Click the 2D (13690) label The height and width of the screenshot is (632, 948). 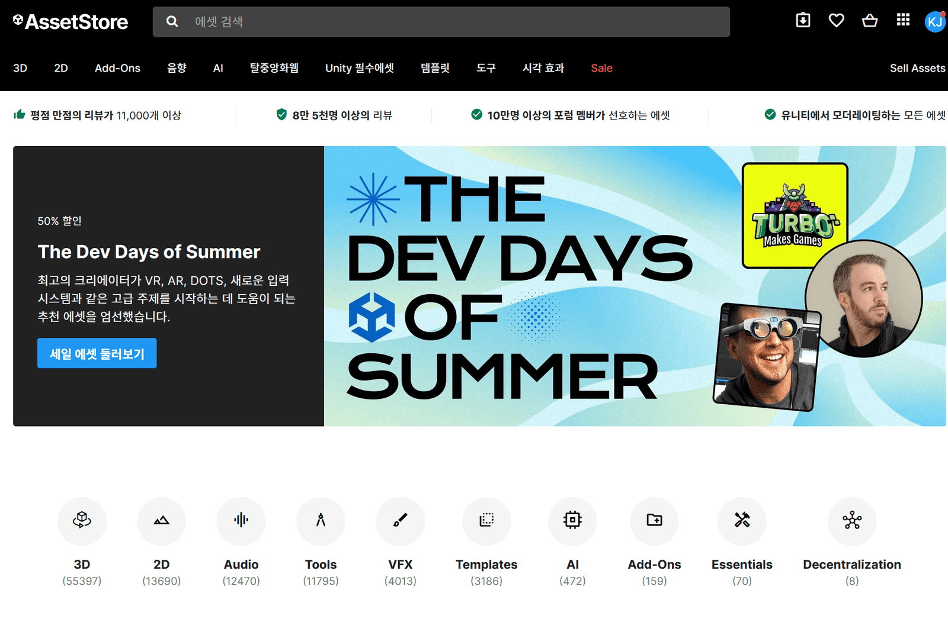point(161,572)
